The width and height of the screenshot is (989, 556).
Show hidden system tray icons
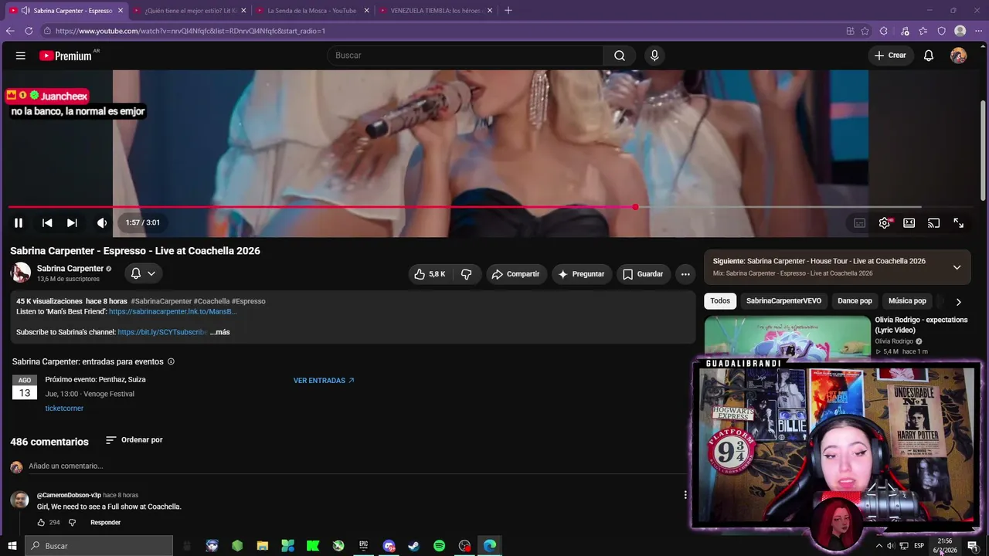pos(879,546)
